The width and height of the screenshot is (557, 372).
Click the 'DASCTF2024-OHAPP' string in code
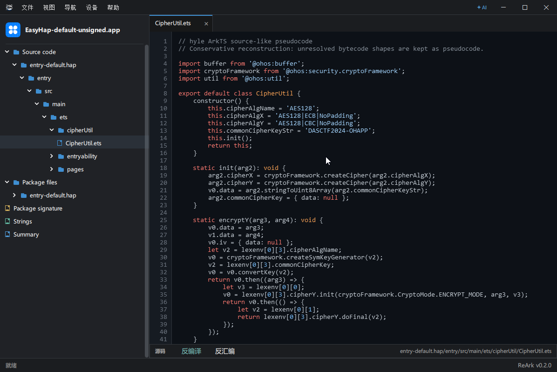[x=338, y=131]
